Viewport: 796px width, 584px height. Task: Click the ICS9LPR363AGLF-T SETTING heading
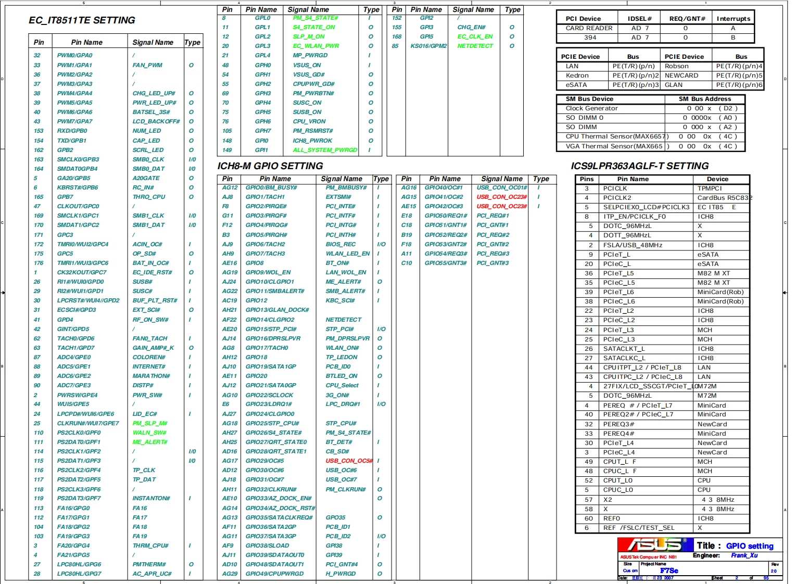tap(639, 166)
